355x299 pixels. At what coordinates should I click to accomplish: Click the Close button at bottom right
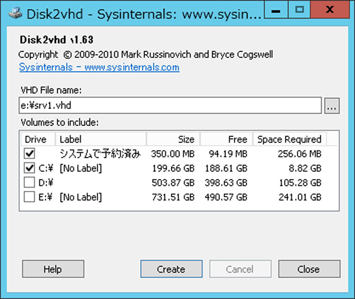(x=309, y=269)
